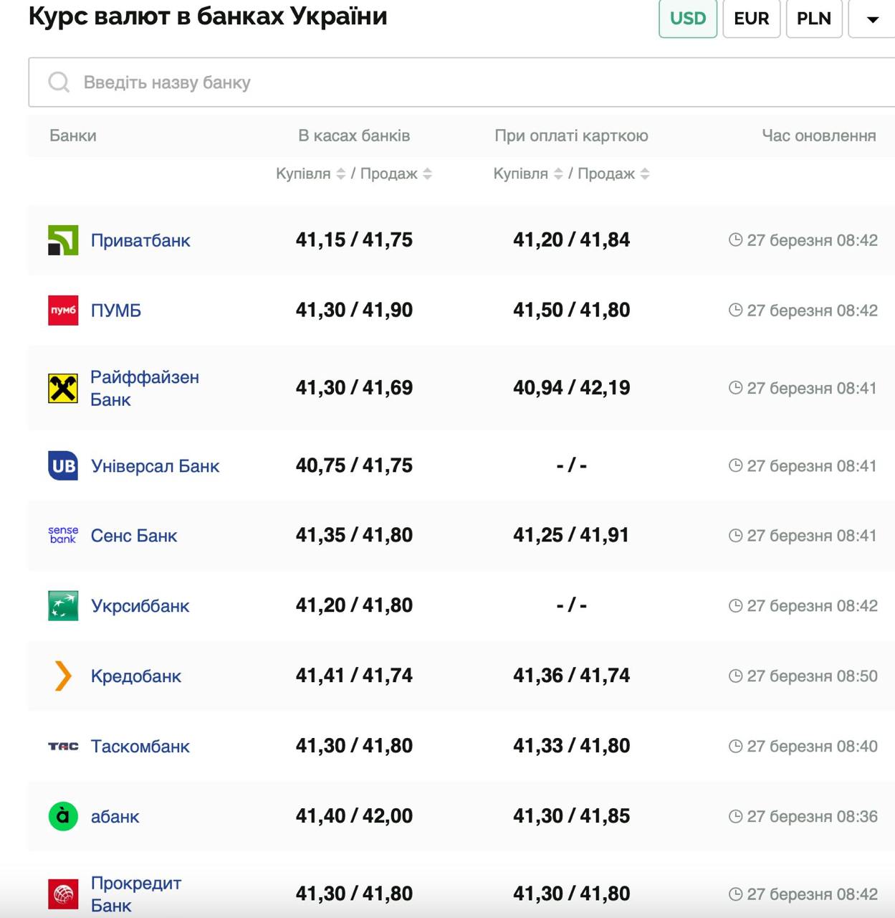Sort by cash desk Купівля rate
Image resolution: width=895 pixels, height=918 pixels.
(341, 174)
